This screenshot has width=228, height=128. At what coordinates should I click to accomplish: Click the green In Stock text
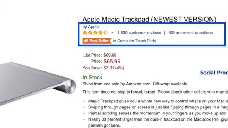pos(93,78)
